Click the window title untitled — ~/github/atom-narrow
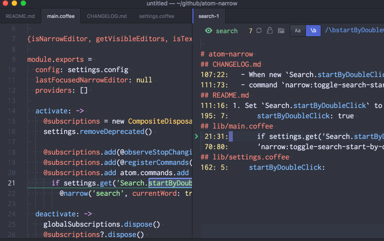This screenshot has width=384, height=241. (192, 4)
